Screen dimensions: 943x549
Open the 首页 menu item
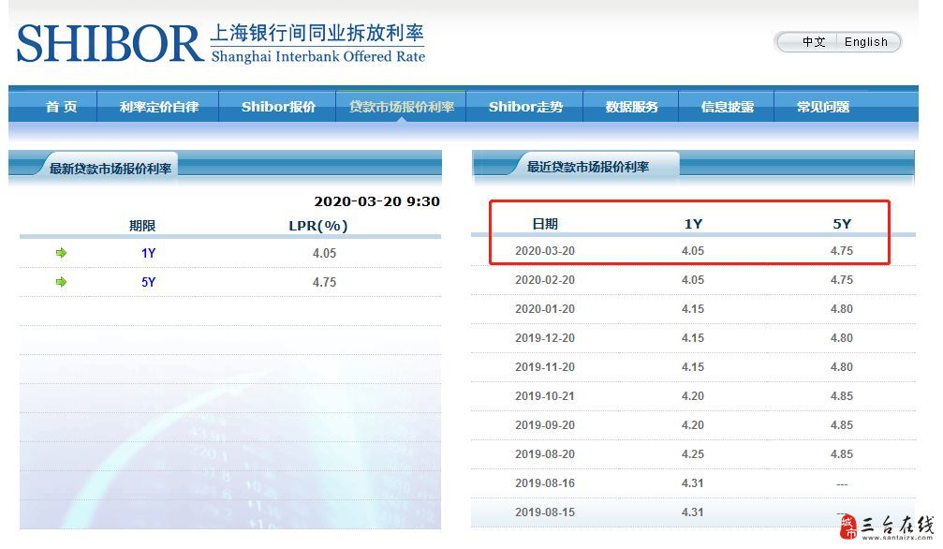tap(62, 107)
